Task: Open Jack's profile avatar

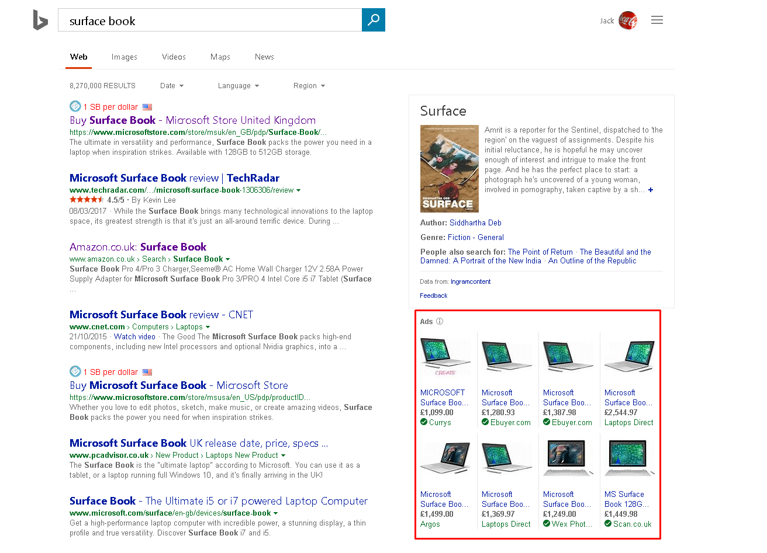Action: 628,20
